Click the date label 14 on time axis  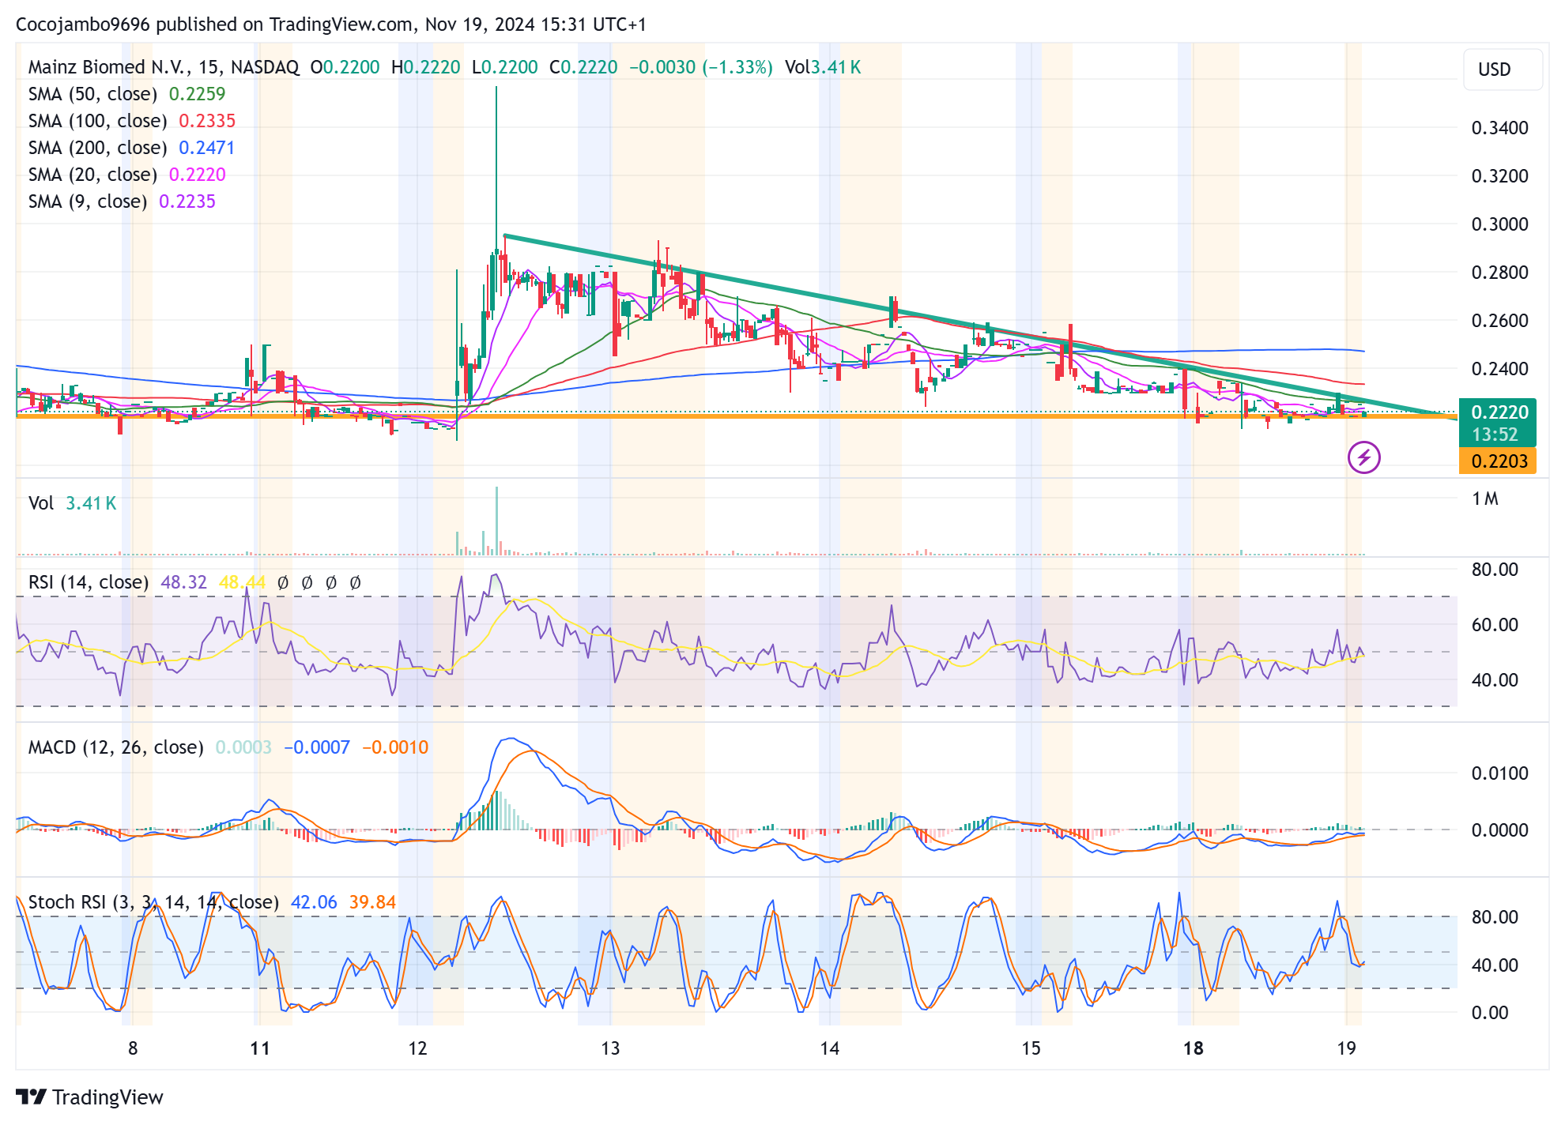click(829, 1048)
